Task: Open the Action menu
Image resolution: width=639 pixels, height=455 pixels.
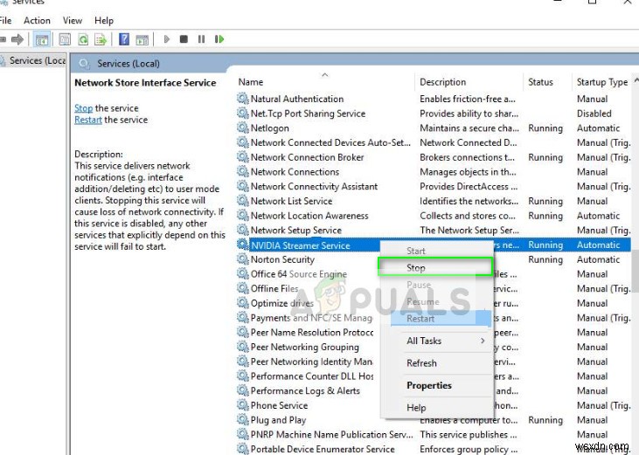Action: click(37, 20)
